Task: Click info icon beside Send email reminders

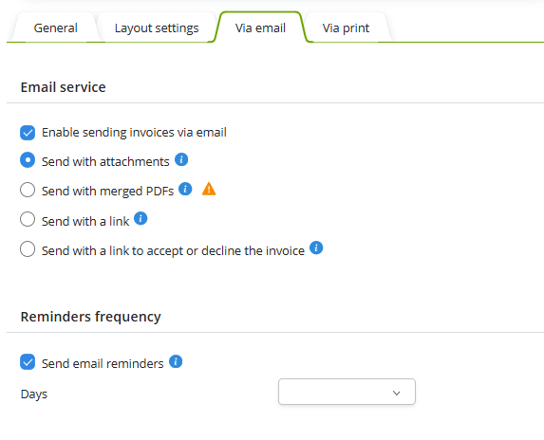Action: tap(176, 361)
